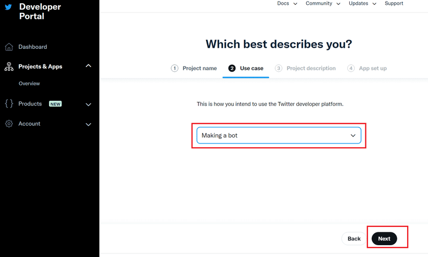Screen dimensions: 428x257
Task: Click the Products curly braces icon
Action: (x=9, y=104)
